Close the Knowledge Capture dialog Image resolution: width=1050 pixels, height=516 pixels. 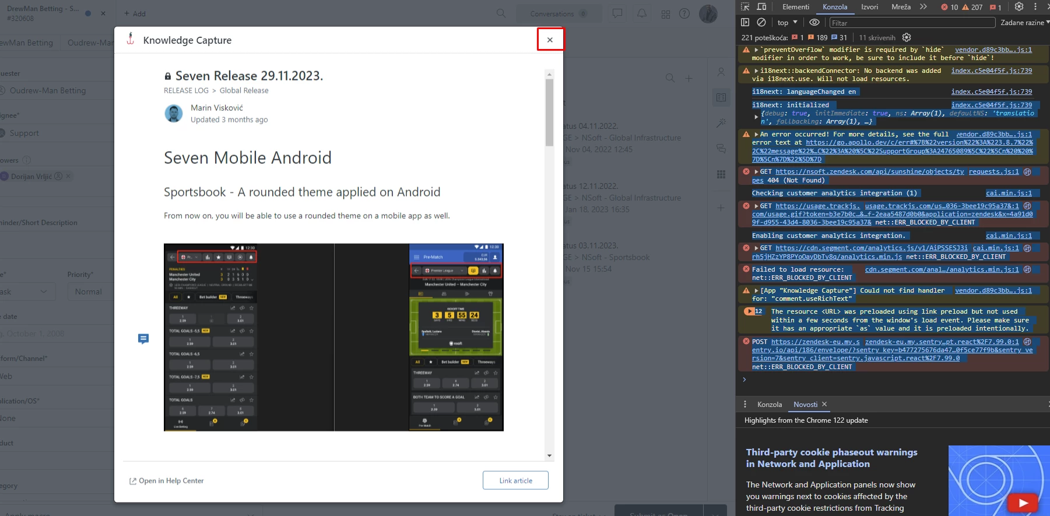point(550,40)
